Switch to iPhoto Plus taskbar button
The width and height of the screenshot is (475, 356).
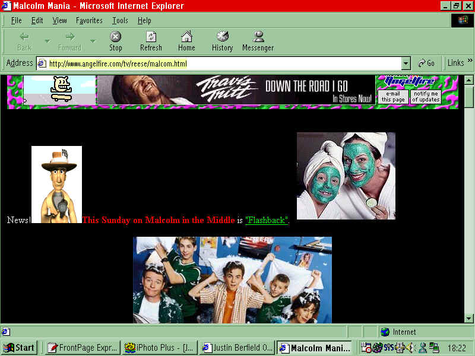160,348
